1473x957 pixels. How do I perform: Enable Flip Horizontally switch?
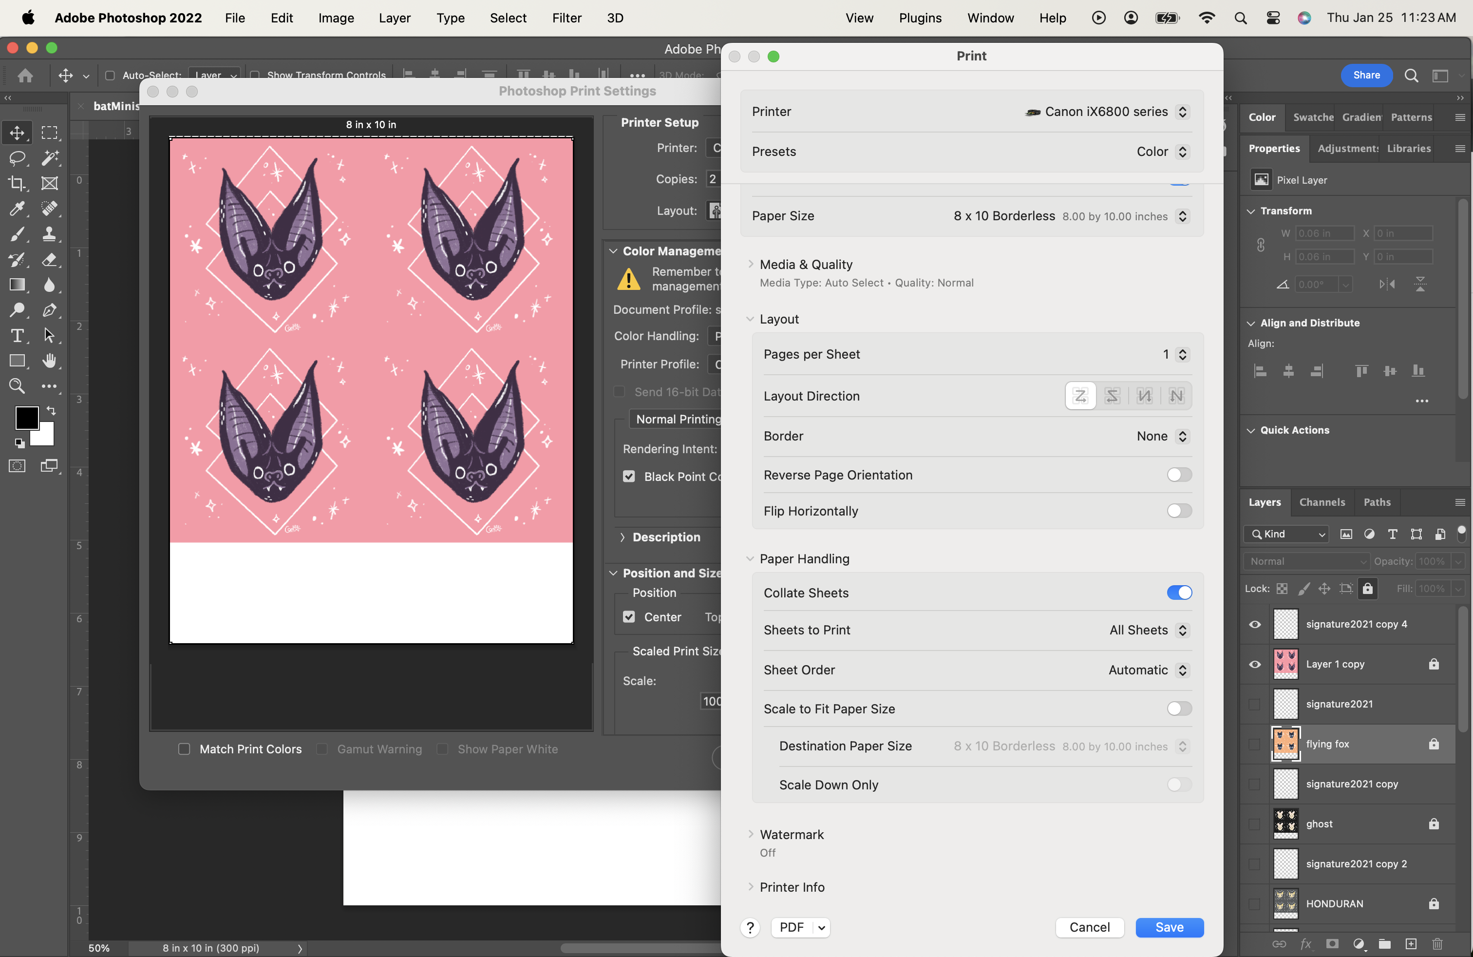tap(1179, 511)
